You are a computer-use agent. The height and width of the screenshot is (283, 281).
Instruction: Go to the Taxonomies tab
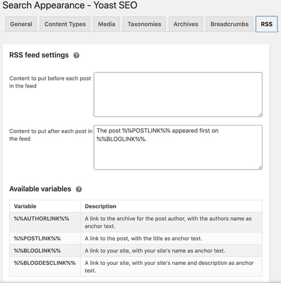(x=144, y=24)
